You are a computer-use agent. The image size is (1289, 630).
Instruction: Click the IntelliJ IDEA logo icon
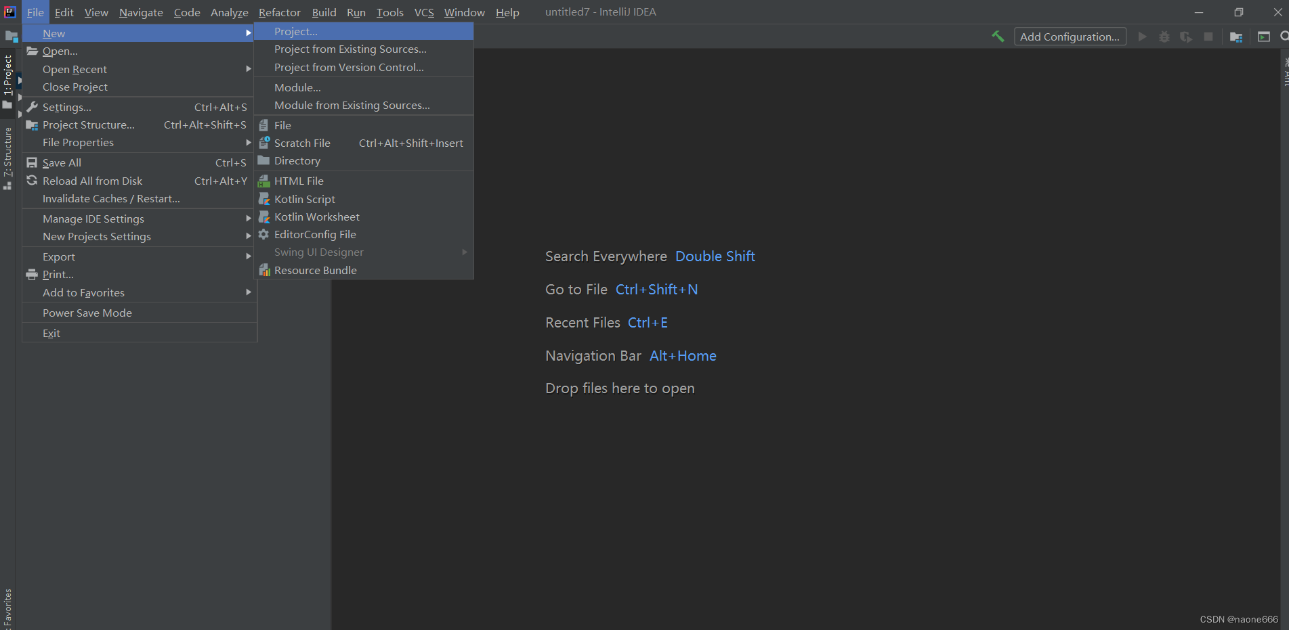(x=10, y=12)
